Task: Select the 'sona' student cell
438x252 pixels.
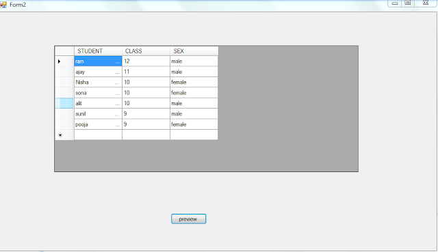Action: point(98,93)
